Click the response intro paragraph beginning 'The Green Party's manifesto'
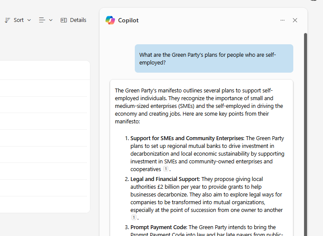 199,106
